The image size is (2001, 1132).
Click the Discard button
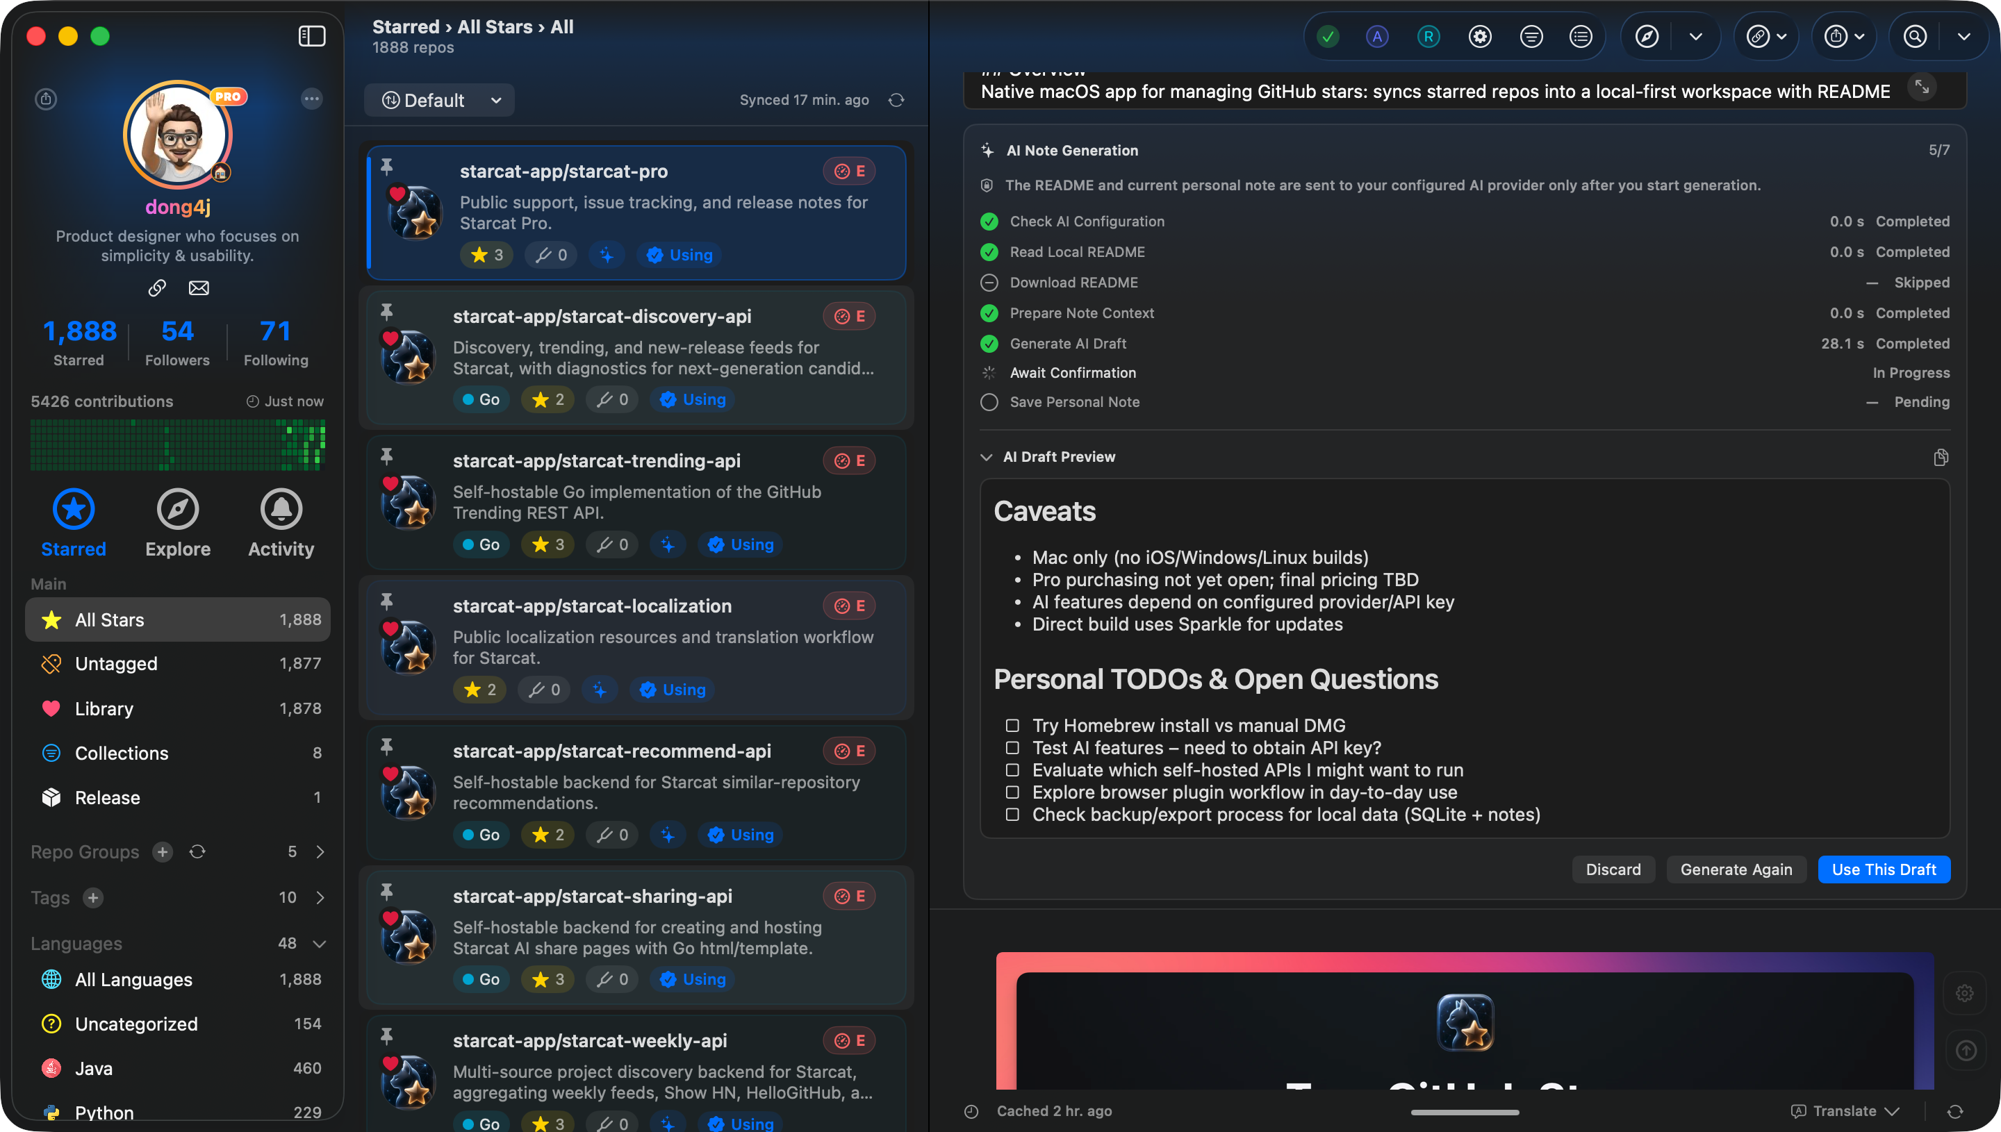point(1613,869)
